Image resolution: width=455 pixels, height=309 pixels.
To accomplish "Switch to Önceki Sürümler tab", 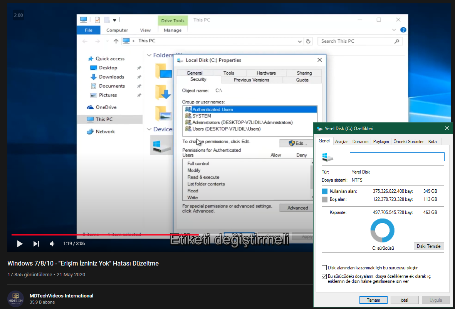I will point(408,142).
